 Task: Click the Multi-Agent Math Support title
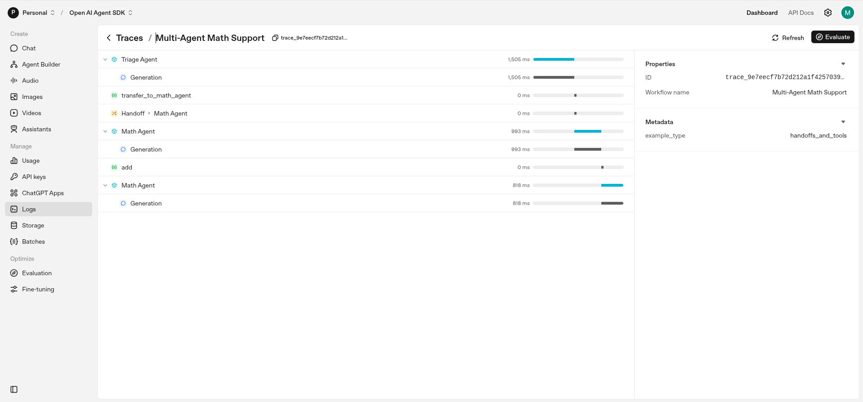pos(210,38)
